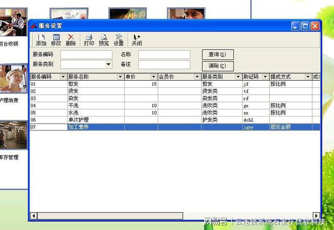Click the horizontal scrollbar right arrow

(317, 216)
